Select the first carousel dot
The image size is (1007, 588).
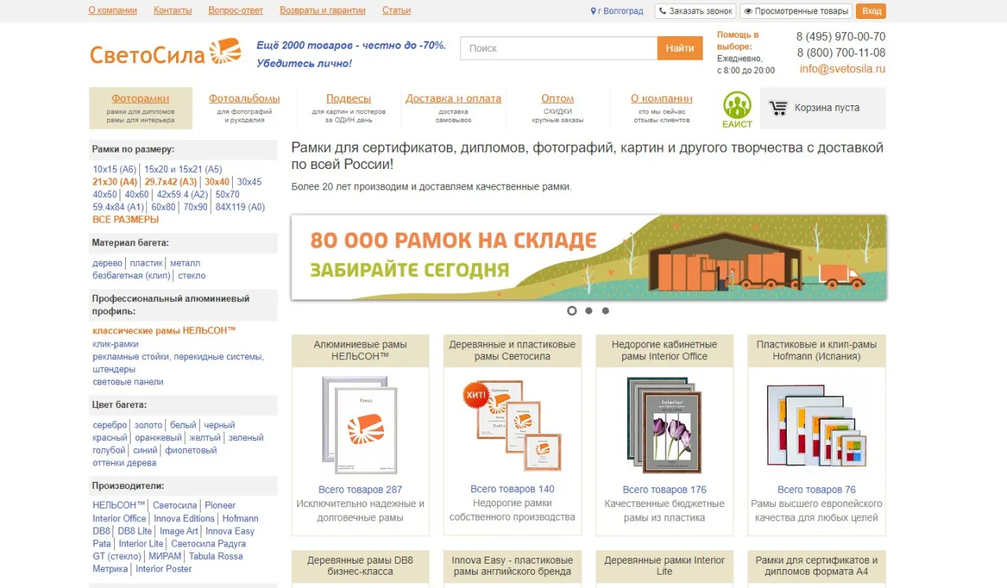572,311
